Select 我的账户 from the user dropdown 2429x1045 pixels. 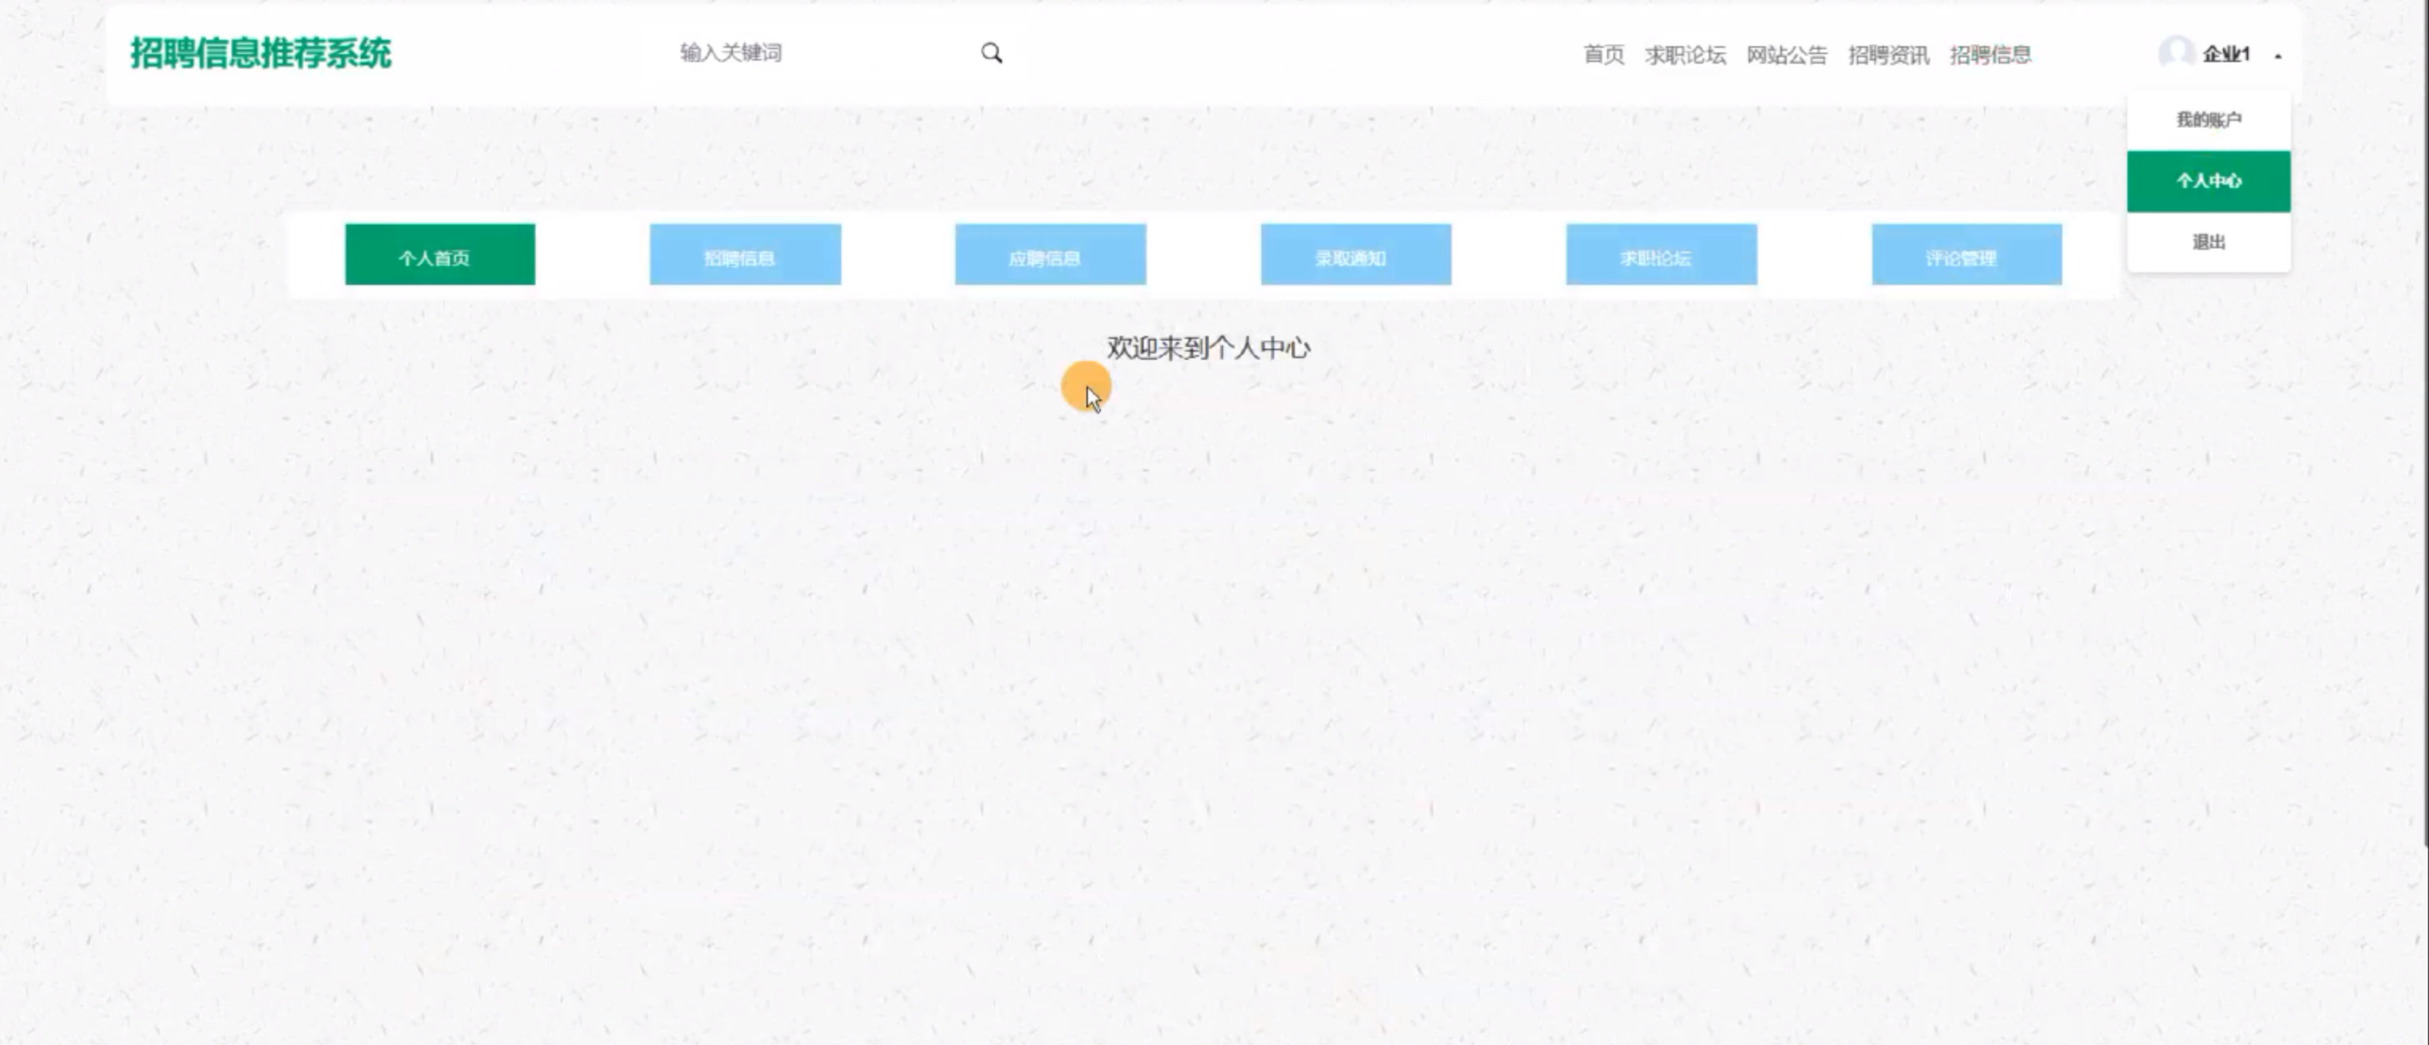coord(2209,119)
